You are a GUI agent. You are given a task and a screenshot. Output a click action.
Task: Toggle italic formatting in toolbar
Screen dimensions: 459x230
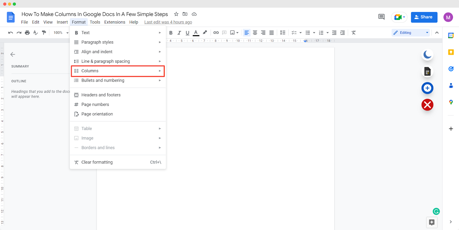point(179,33)
